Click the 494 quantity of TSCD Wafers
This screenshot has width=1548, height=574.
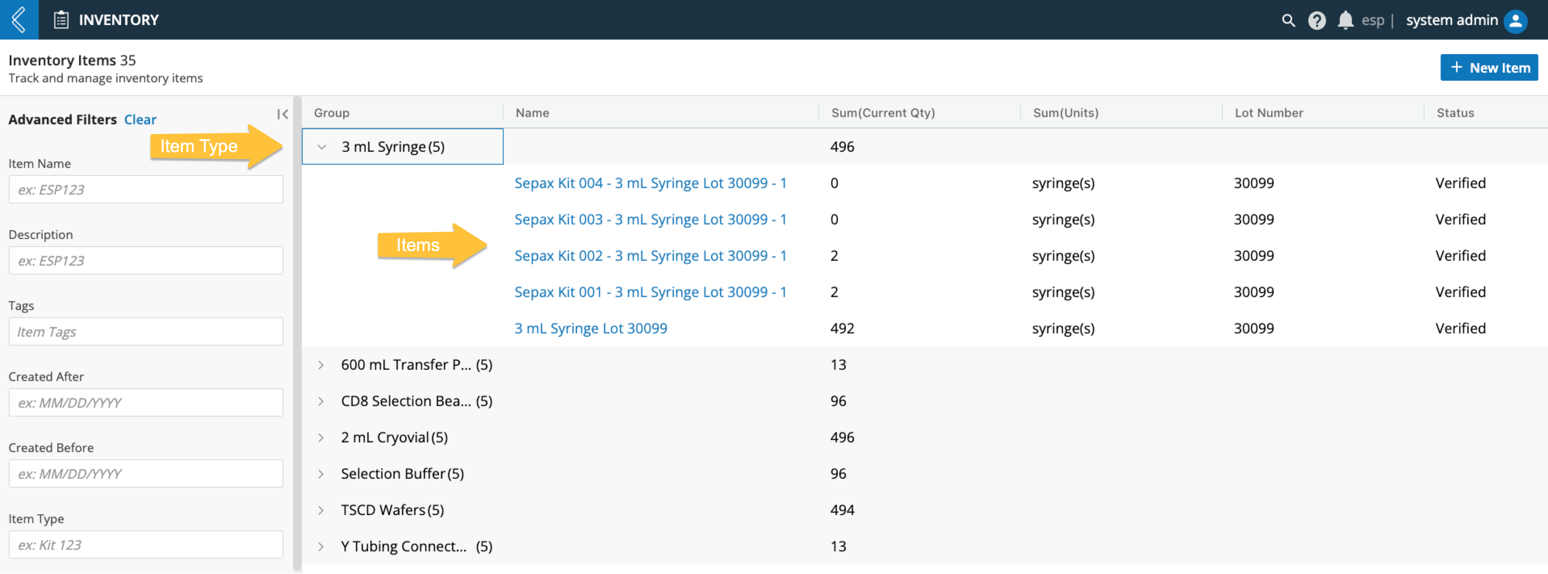842,510
